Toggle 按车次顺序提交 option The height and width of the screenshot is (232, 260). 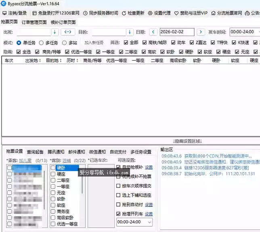[118, 186]
